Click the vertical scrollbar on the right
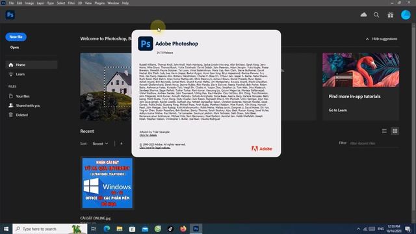This screenshot has height=234, width=416. 413,118
